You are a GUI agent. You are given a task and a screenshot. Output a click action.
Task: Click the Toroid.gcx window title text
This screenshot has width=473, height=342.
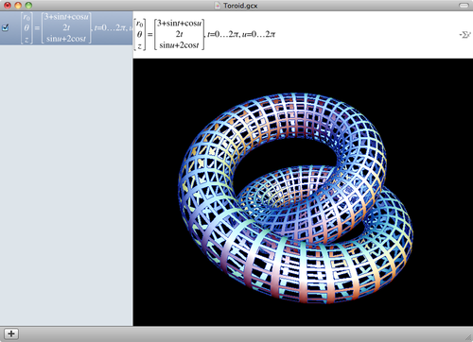coord(240,6)
